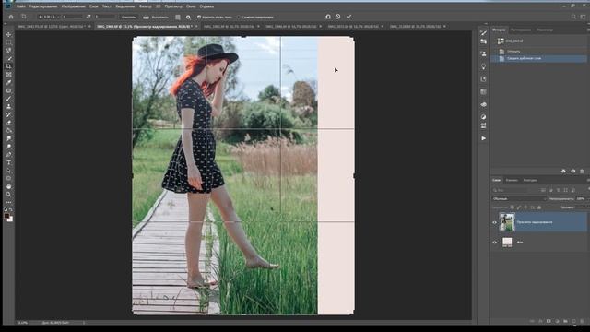
Task: Click the Очистить button in options bar
Action: pyautogui.click(x=128, y=17)
